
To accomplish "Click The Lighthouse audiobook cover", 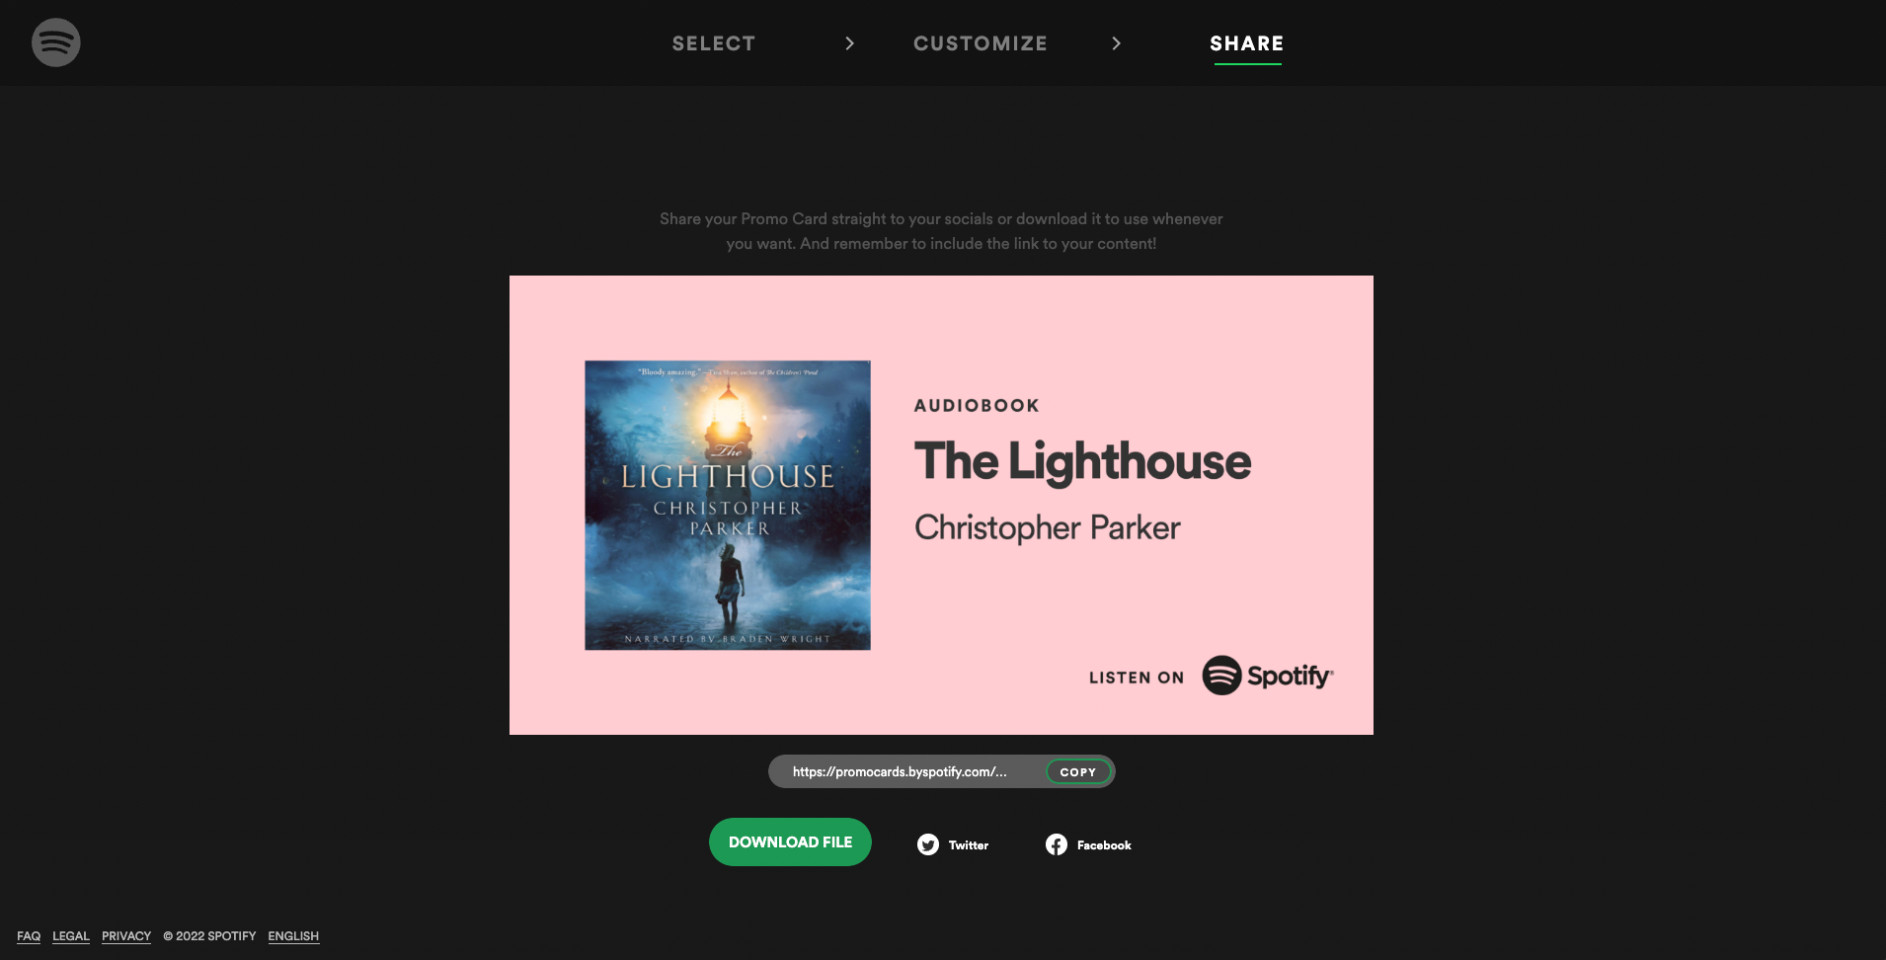I will 728,505.
